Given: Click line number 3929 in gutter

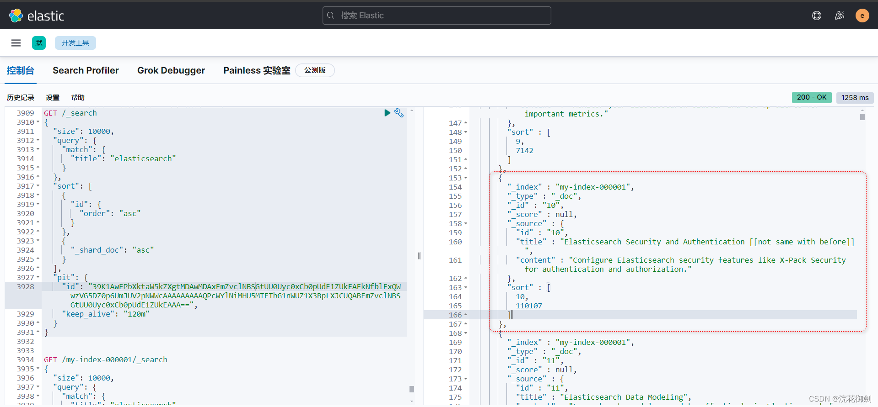Looking at the screenshot, I should (x=26, y=314).
